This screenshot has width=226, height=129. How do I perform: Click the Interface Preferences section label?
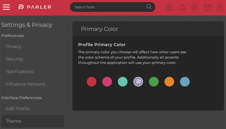(x=21, y=98)
